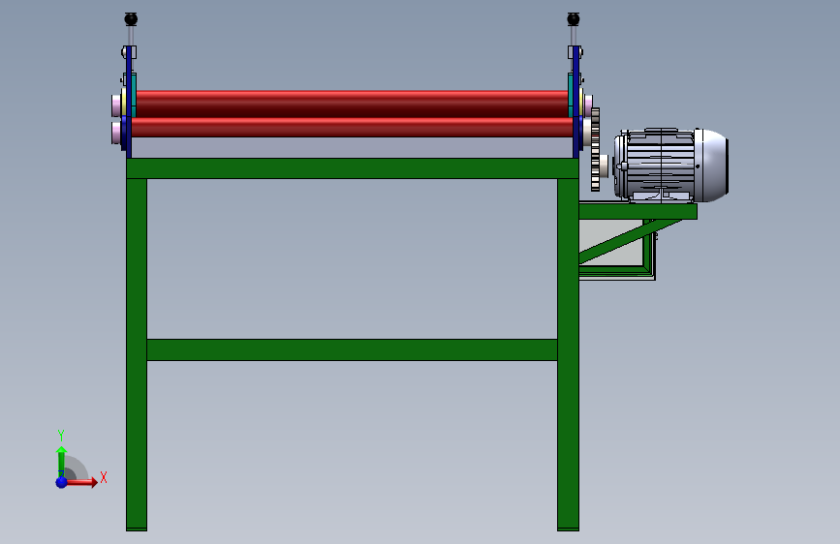Click the "X" label of the triad
Screen dimensions: 840x544
[x=104, y=477]
